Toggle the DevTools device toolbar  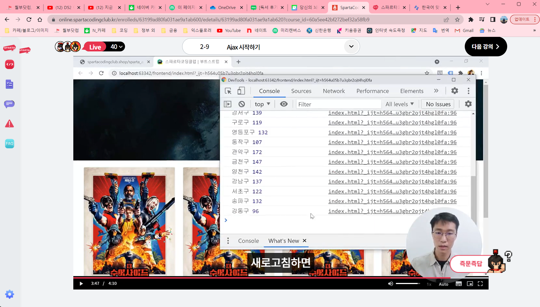coord(241,91)
